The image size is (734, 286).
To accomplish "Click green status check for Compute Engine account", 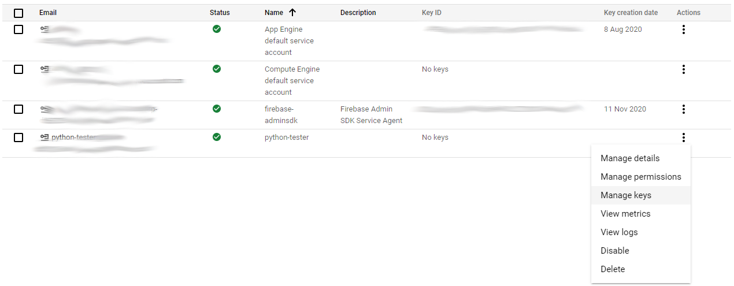I will [x=217, y=69].
